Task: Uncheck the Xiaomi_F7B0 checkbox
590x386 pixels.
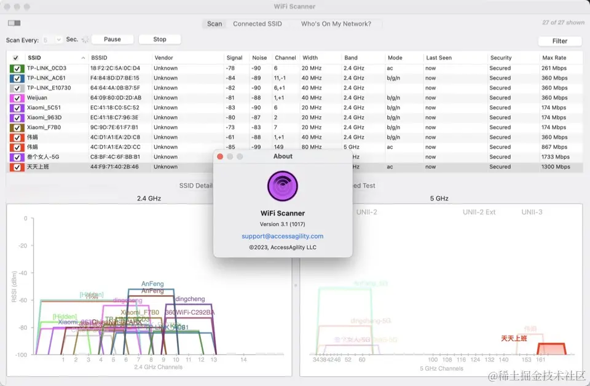Action: tap(17, 127)
